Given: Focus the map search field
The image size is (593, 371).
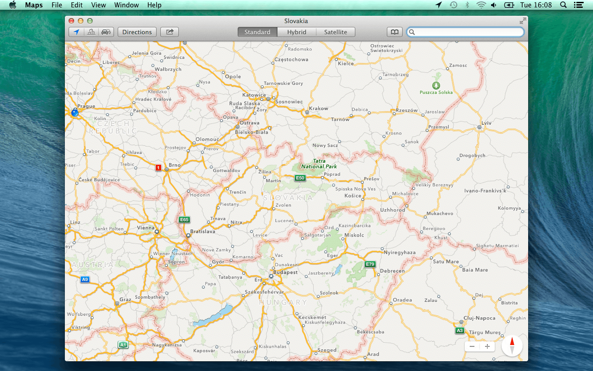Looking at the screenshot, I should pyautogui.click(x=465, y=32).
